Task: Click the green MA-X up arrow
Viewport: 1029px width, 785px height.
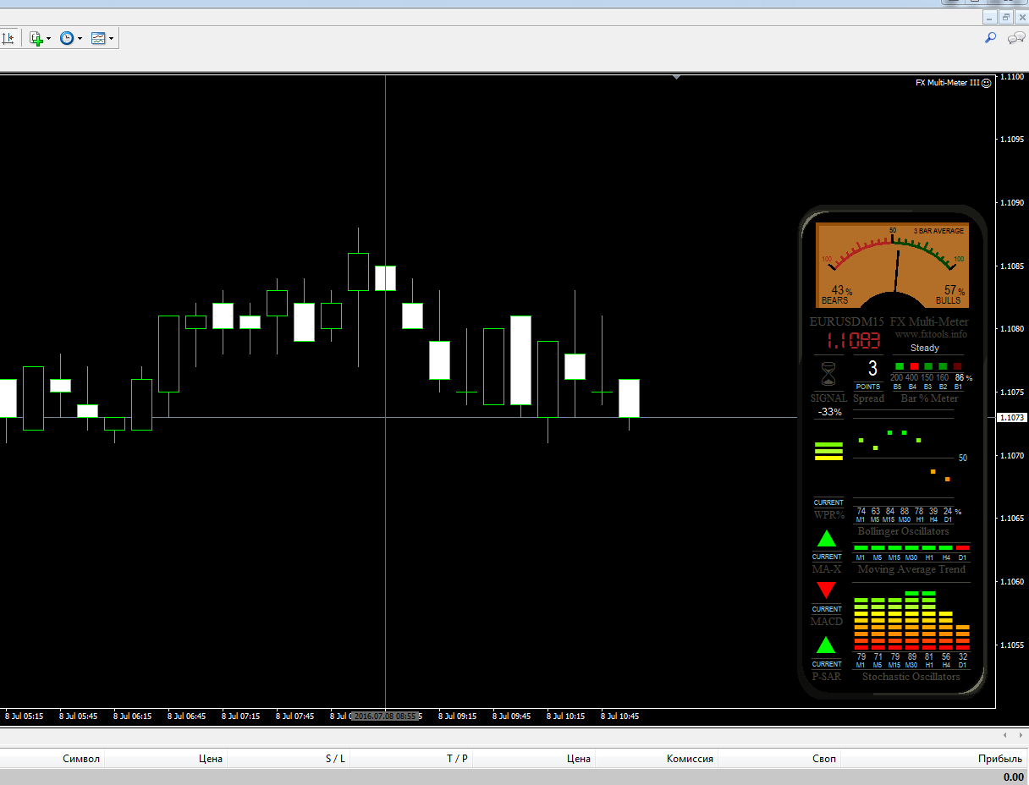Action: (827, 540)
